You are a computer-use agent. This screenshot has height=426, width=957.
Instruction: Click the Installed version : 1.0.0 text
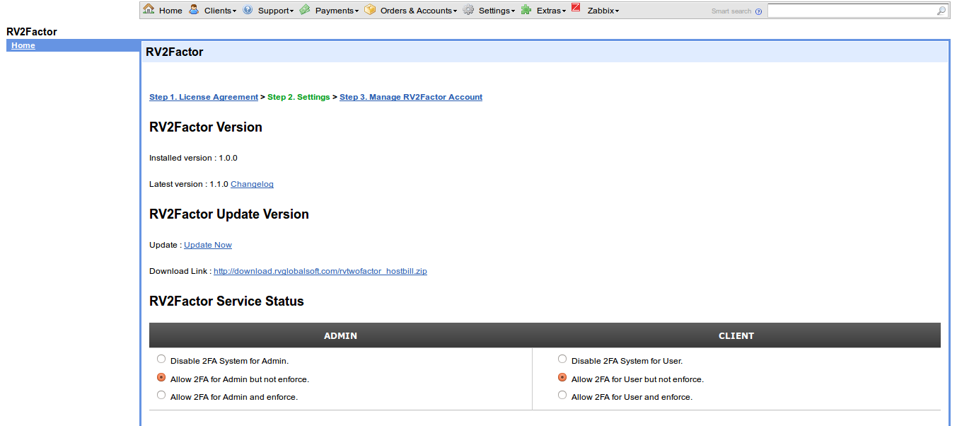pos(193,158)
